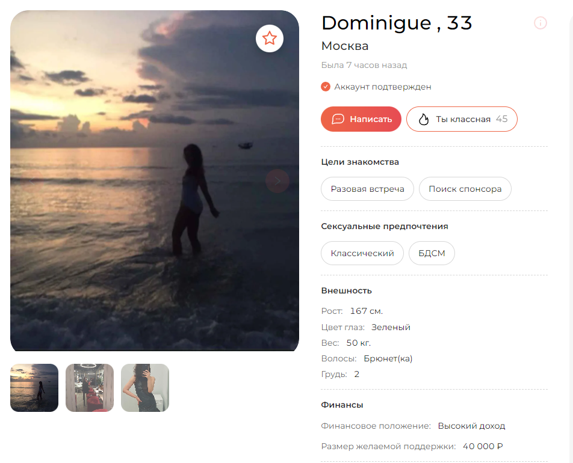
Task: Click the Москва location text
Action: [x=345, y=46]
